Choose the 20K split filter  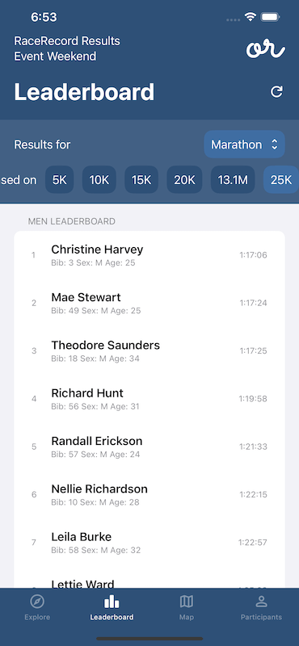[x=184, y=179]
